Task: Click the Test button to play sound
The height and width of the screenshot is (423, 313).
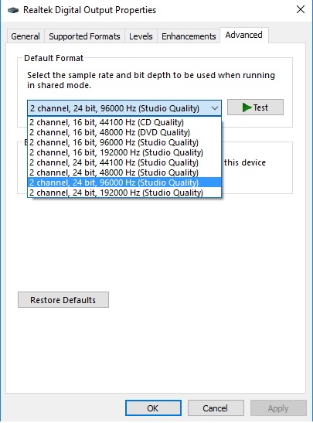Action: [x=255, y=107]
